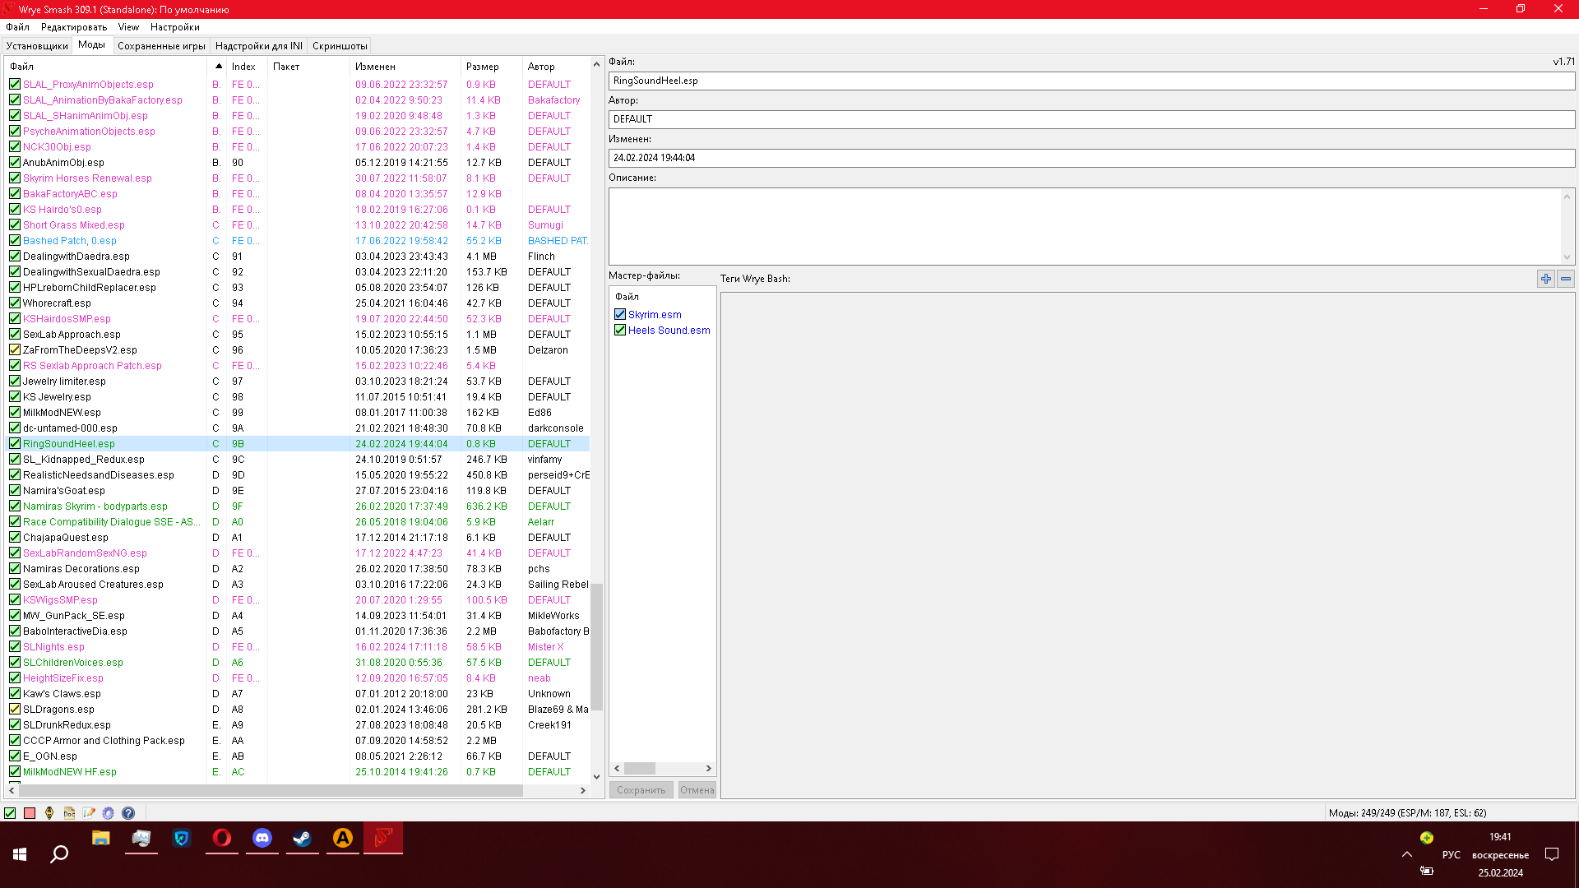
Task: Open the Настройки menu
Action: [174, 27]
